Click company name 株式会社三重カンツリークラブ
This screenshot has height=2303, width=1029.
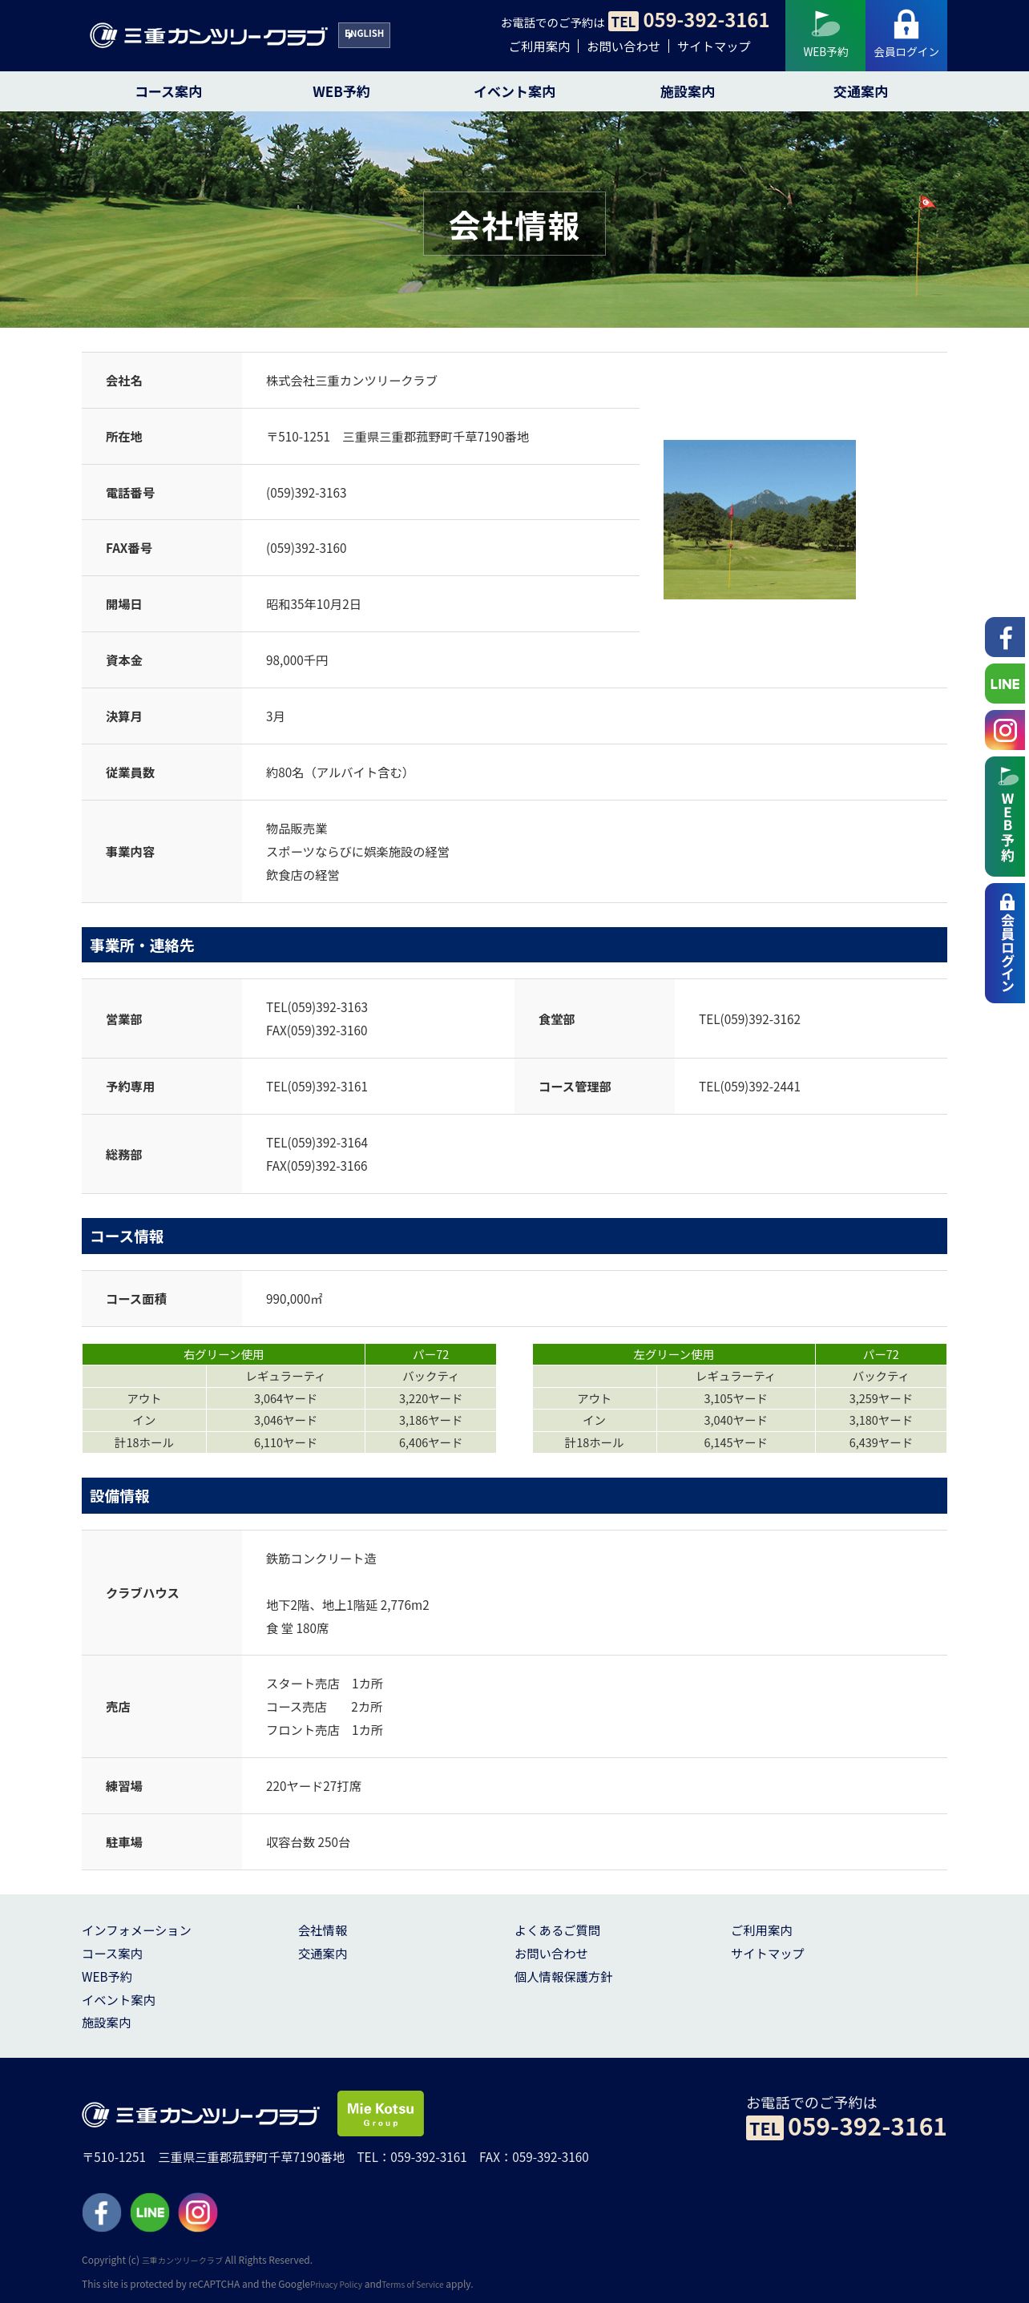[351, 381]
